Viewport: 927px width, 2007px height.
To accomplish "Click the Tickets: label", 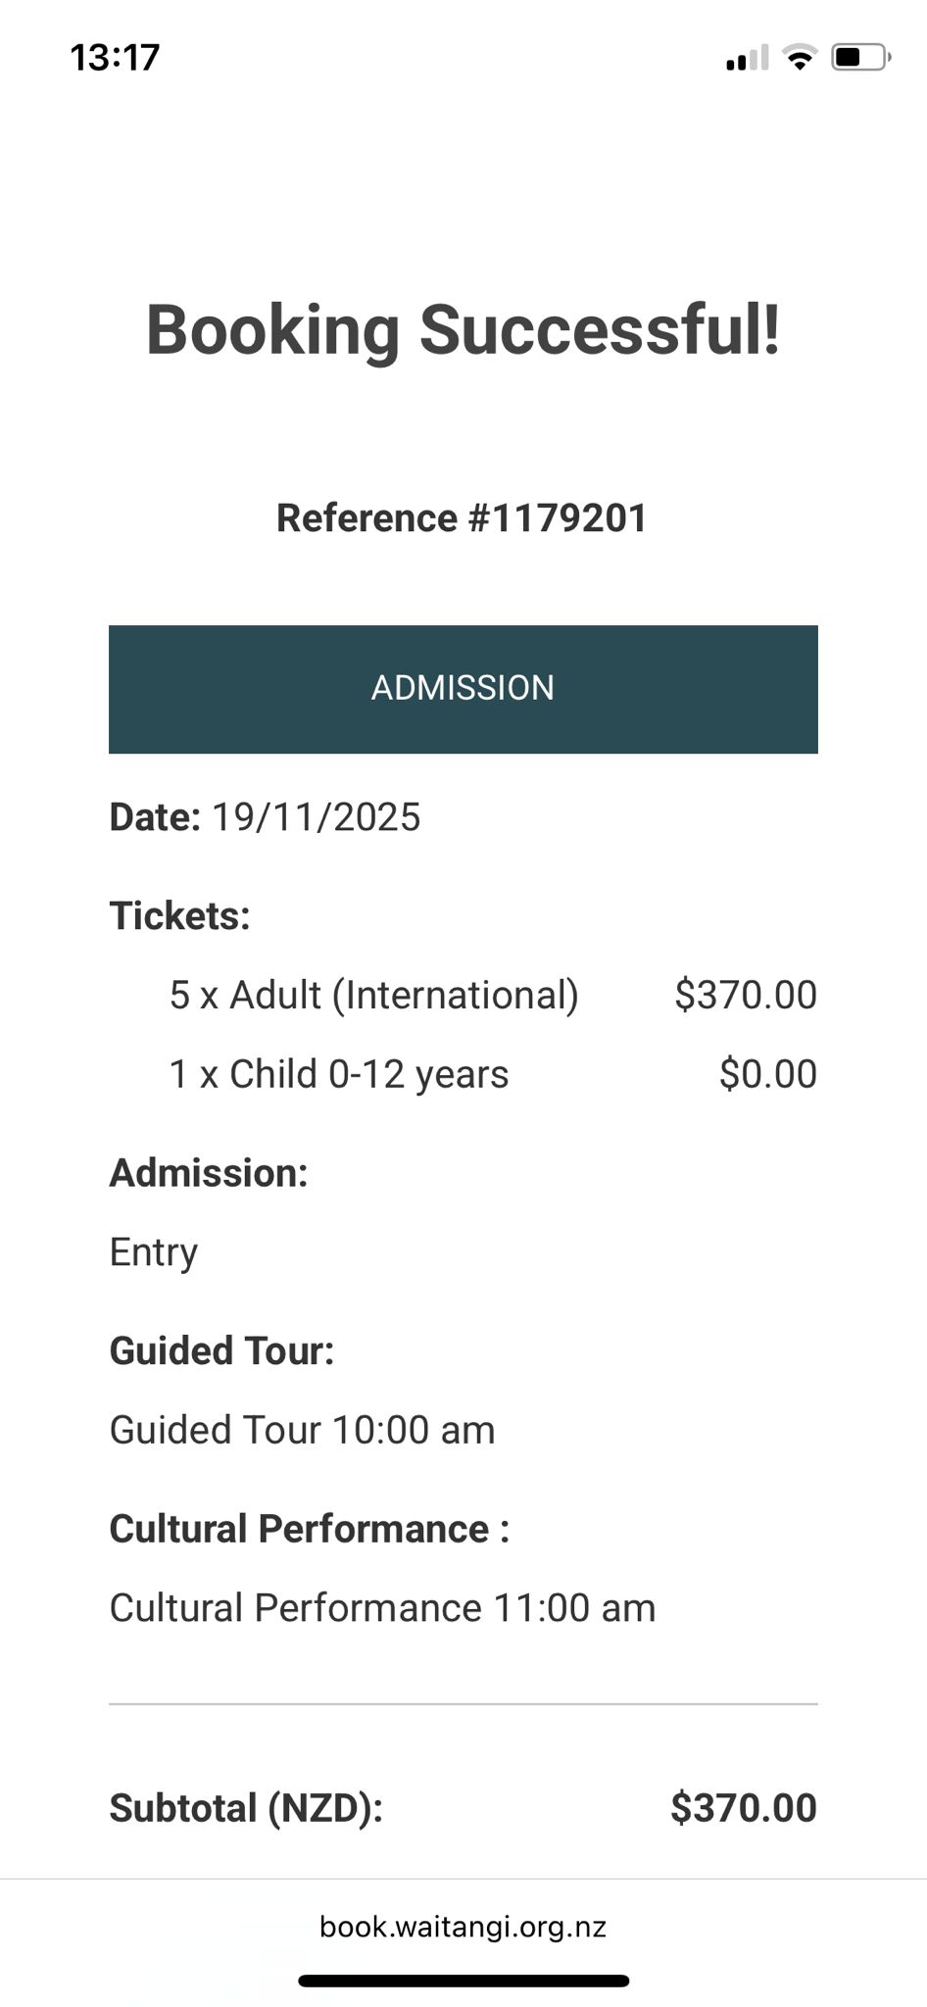I will [180, 915].
